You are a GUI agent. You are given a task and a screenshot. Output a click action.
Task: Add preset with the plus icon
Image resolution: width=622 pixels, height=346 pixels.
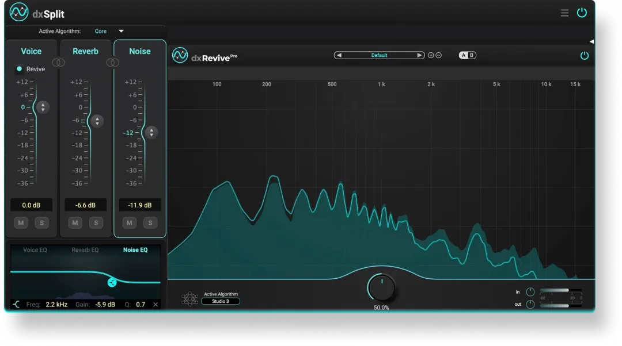(x=431, y=55)
